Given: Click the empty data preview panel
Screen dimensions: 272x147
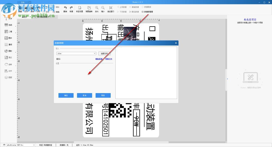Looking at the screenshot, I should [x=146, y=73].
